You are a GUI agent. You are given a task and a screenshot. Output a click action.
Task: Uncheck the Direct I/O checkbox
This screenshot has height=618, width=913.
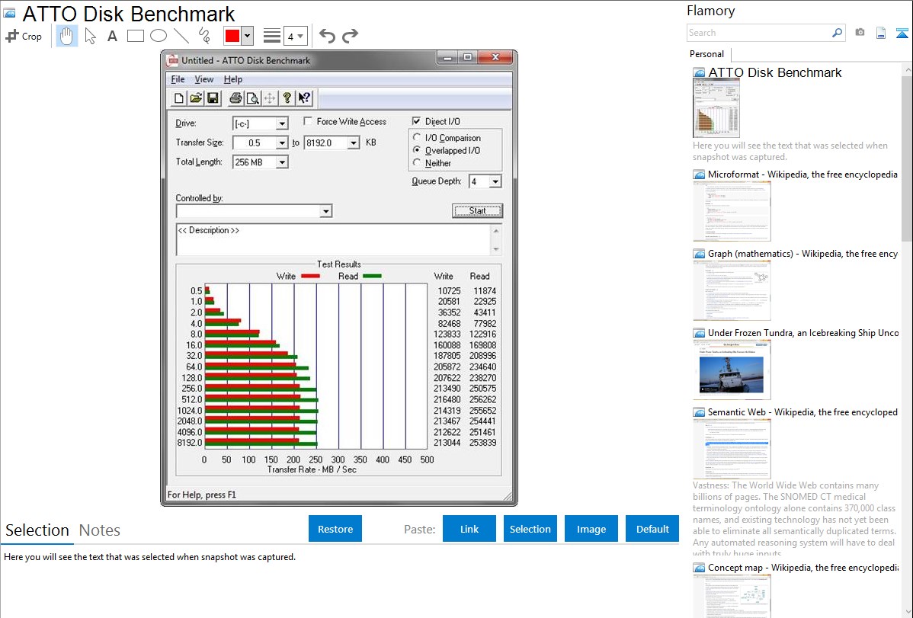416,121
